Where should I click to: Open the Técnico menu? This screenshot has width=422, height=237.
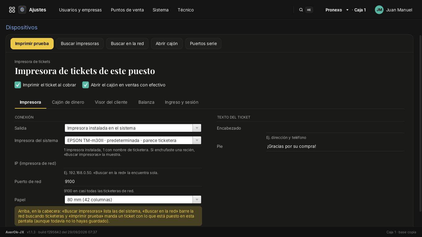(x=186, y=10)
